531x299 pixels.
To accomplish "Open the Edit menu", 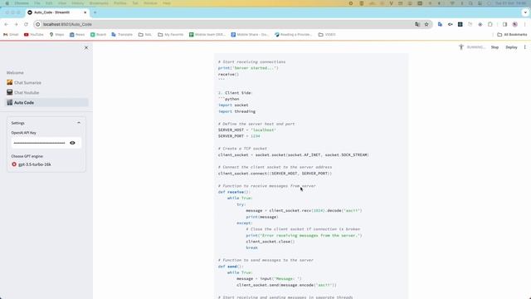I will (x=49, y=3).
